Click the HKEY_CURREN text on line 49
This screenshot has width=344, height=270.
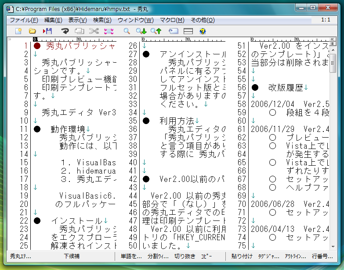(201, 237)
